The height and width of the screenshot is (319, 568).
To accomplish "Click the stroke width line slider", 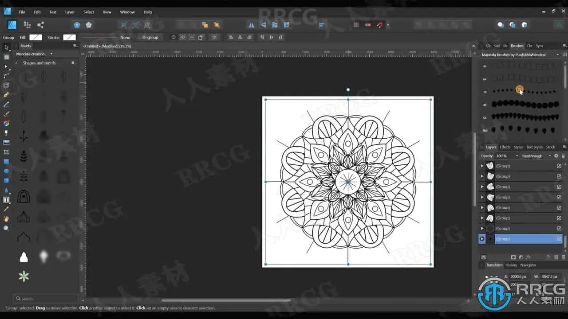I will click(99, 38).
